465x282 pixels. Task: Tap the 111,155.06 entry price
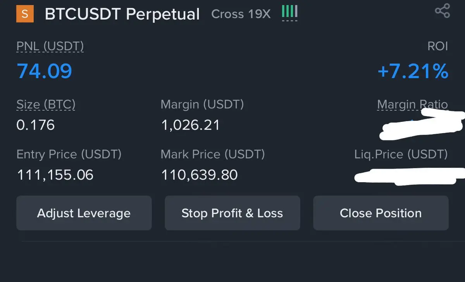point(55,175)
